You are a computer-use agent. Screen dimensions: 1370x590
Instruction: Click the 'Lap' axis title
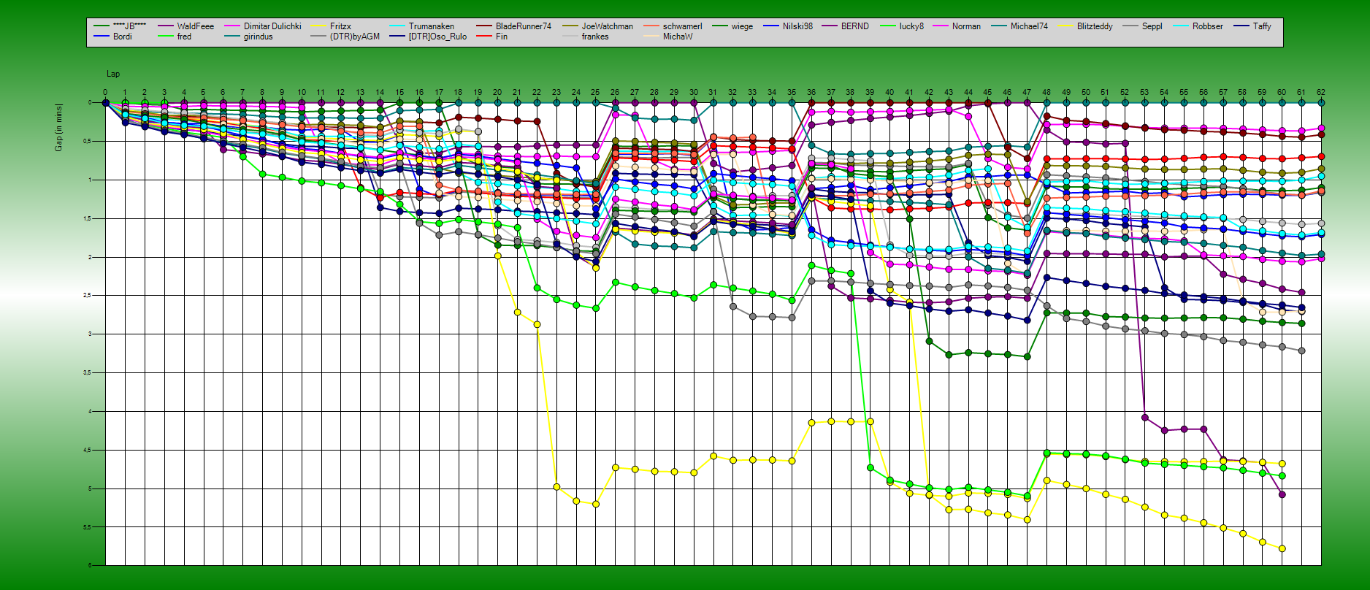[113, 74]
